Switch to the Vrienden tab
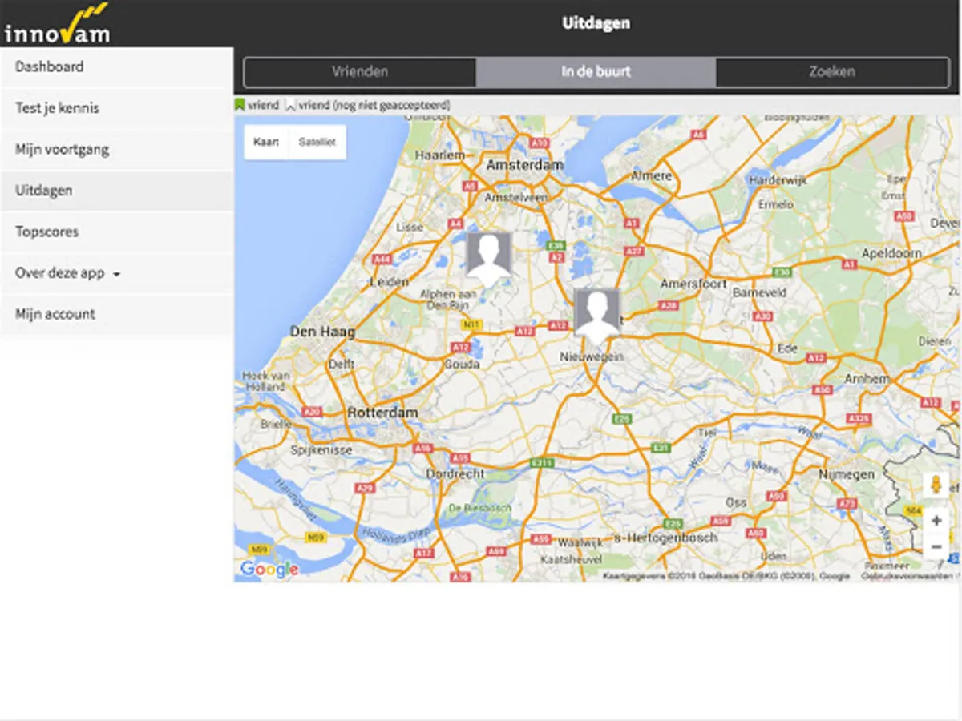Image resolution: width=962 pixels, height=721 pixels. 360,71
